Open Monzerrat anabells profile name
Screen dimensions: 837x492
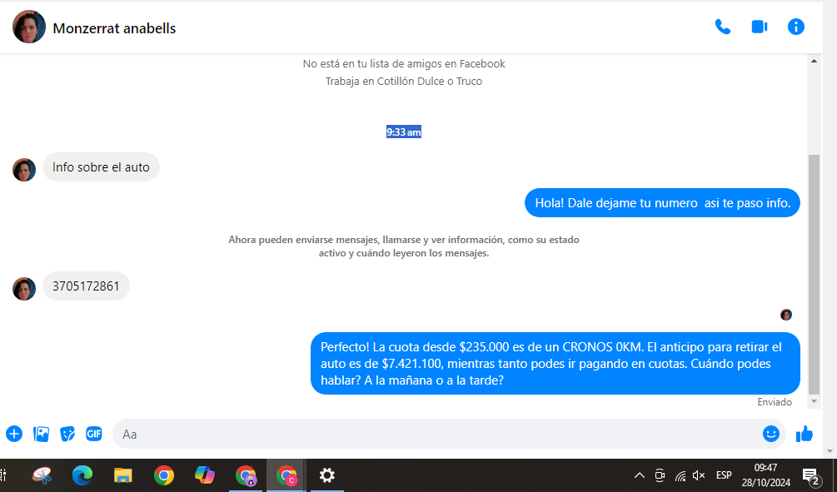coord(114,28)
